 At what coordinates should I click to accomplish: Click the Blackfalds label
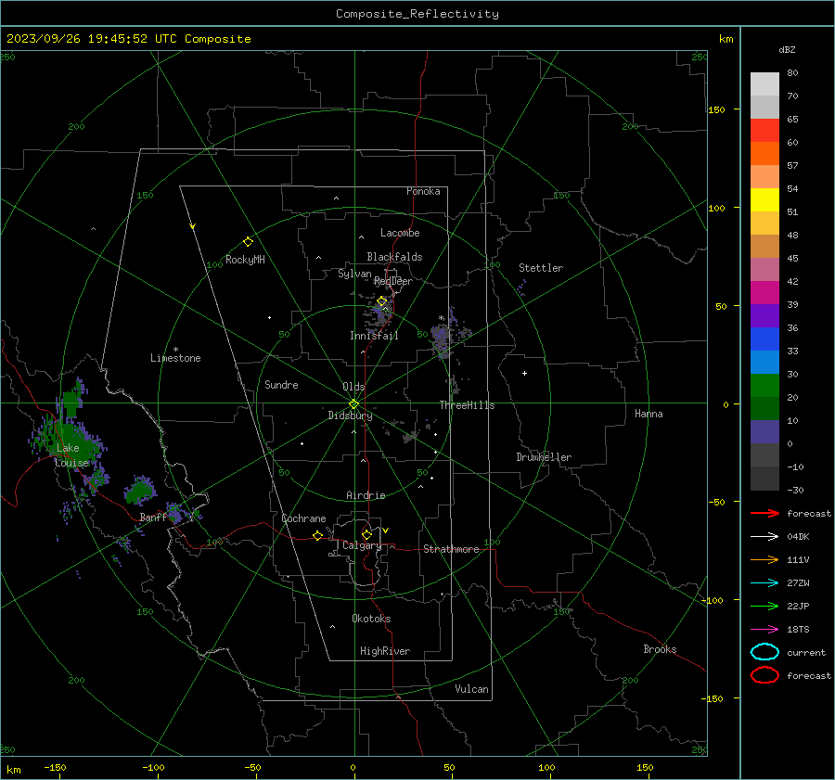[x=394, y=257]
